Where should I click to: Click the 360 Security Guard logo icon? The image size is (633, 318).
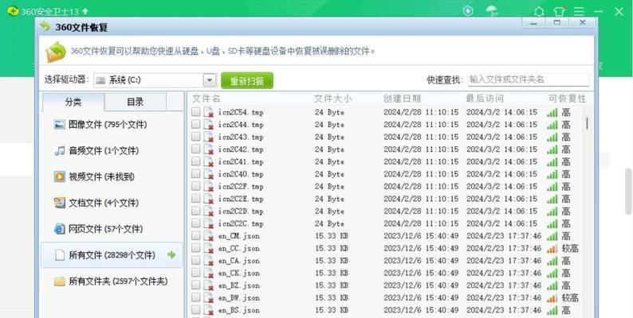tap(13, 11)
